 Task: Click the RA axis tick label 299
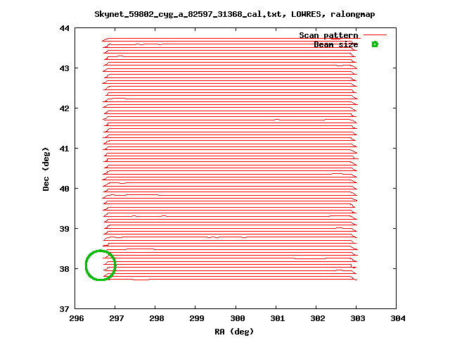tap(197, 318)
